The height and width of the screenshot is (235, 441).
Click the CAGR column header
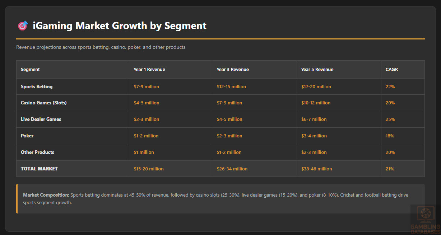(391, 70)
